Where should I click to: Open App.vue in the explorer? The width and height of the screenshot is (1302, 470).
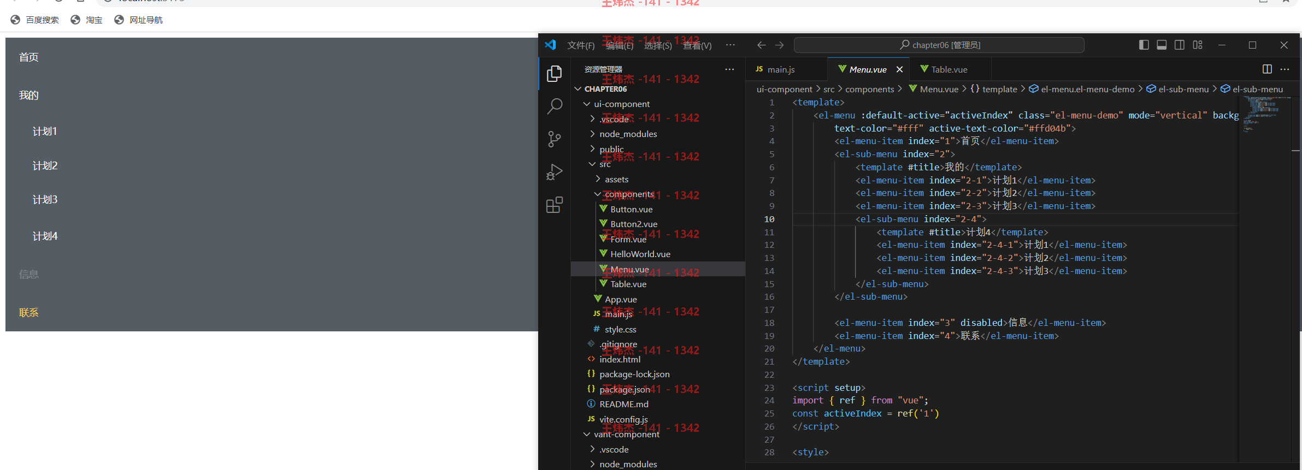pyautogui.click(x=658, y=299)
